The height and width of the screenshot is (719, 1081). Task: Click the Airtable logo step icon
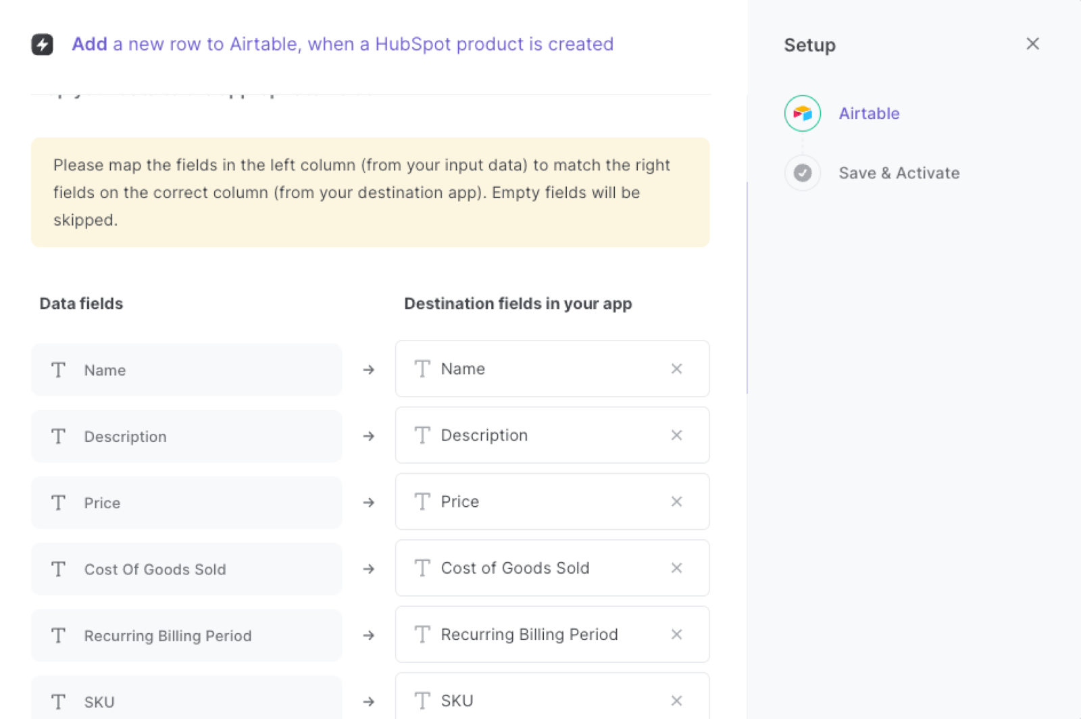[803, 114]
